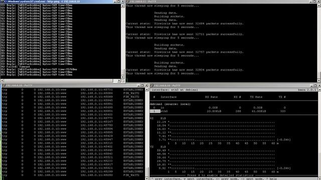Click the PuTTY icon of the bmon window

click(x=151, y=85)
